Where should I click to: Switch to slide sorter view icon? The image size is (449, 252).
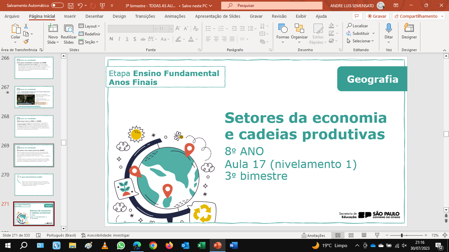351,235
